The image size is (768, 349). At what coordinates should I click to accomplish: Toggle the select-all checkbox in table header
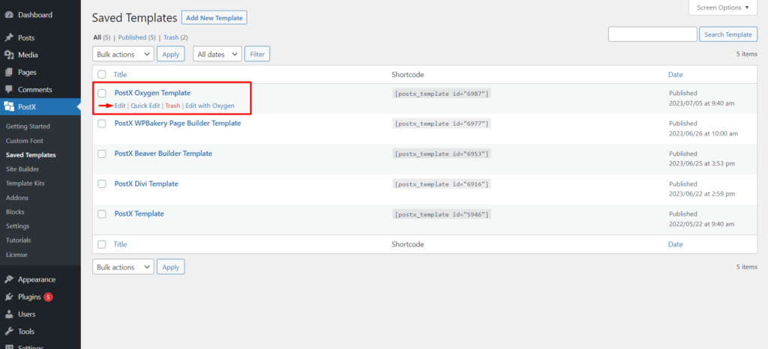click(x=102, y=75)
